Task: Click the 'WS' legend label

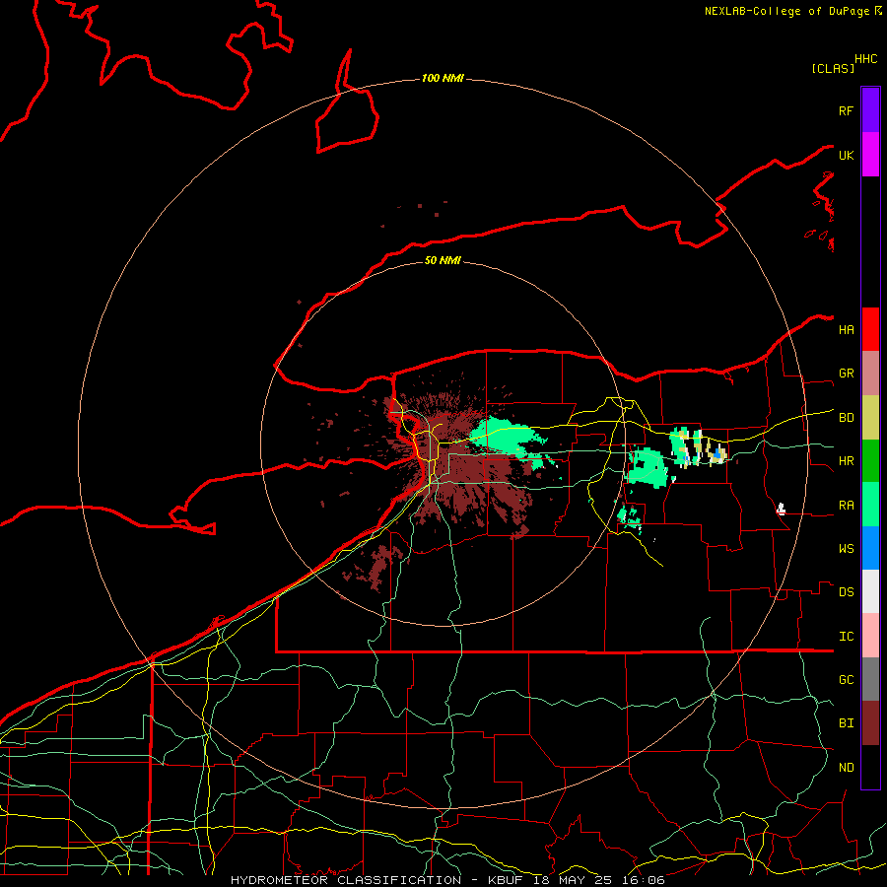Action: click(846, 549)
